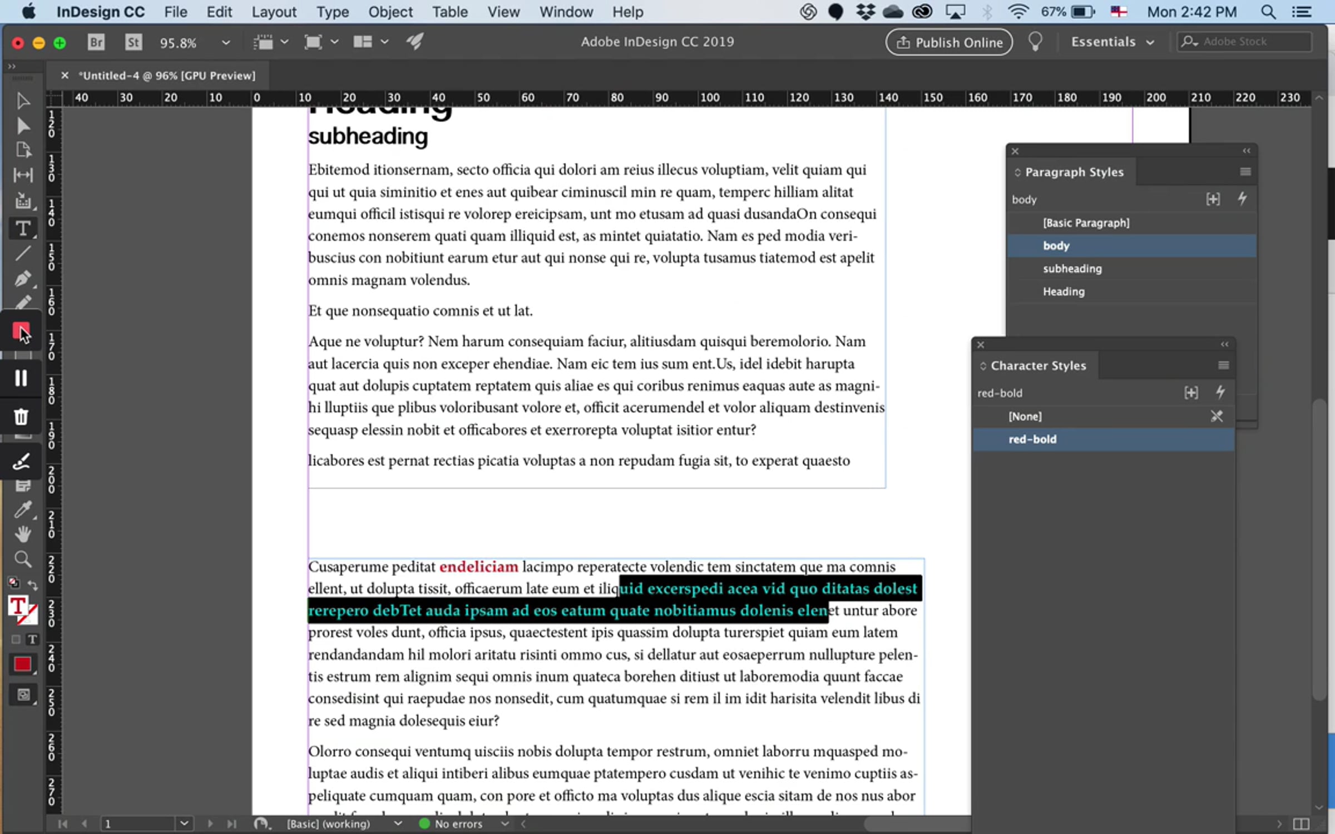Open the lightbulb learn tips icon
1335x834 pixels.
point(1035,42)
